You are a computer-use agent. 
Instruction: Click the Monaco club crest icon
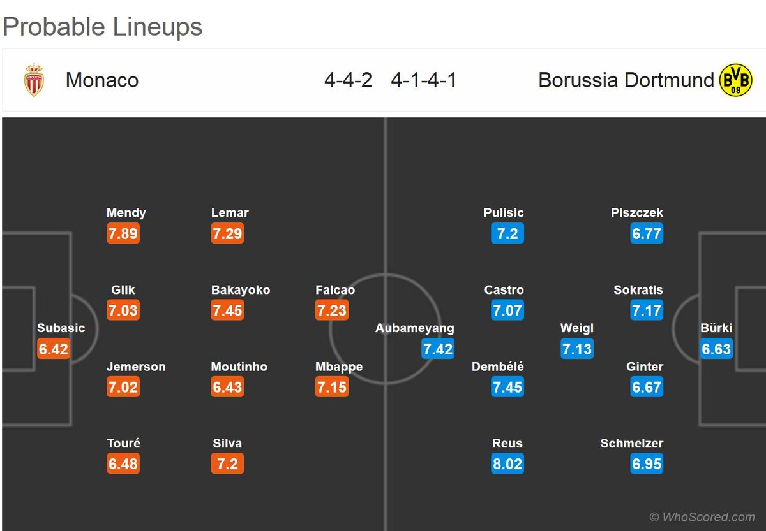[34, 80]
